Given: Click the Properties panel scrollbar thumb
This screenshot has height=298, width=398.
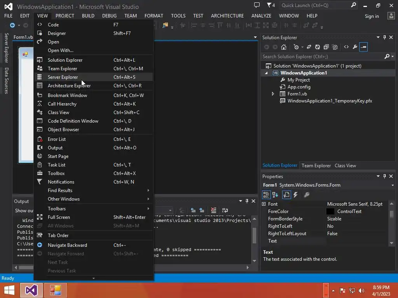Looking at the screenshot, I should 392,214.
